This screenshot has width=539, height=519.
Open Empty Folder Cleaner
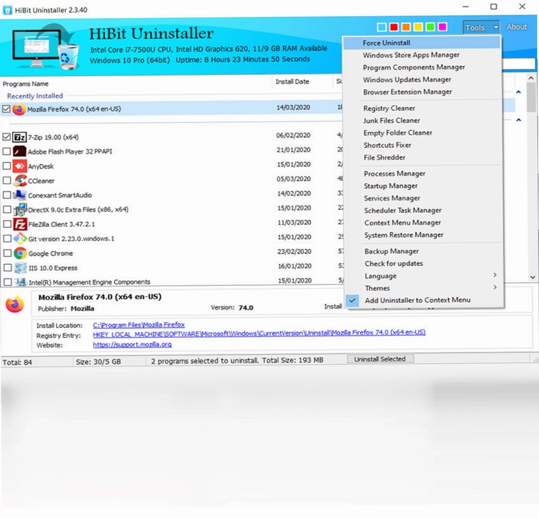398,133
